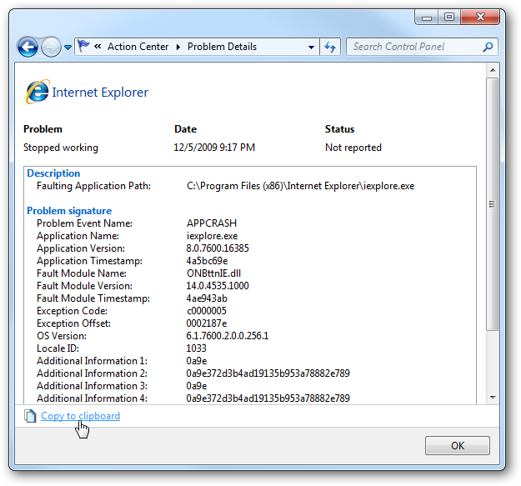Click the Action Center flag icon
The height and width of the screenshot is (486, 521).
83,46
